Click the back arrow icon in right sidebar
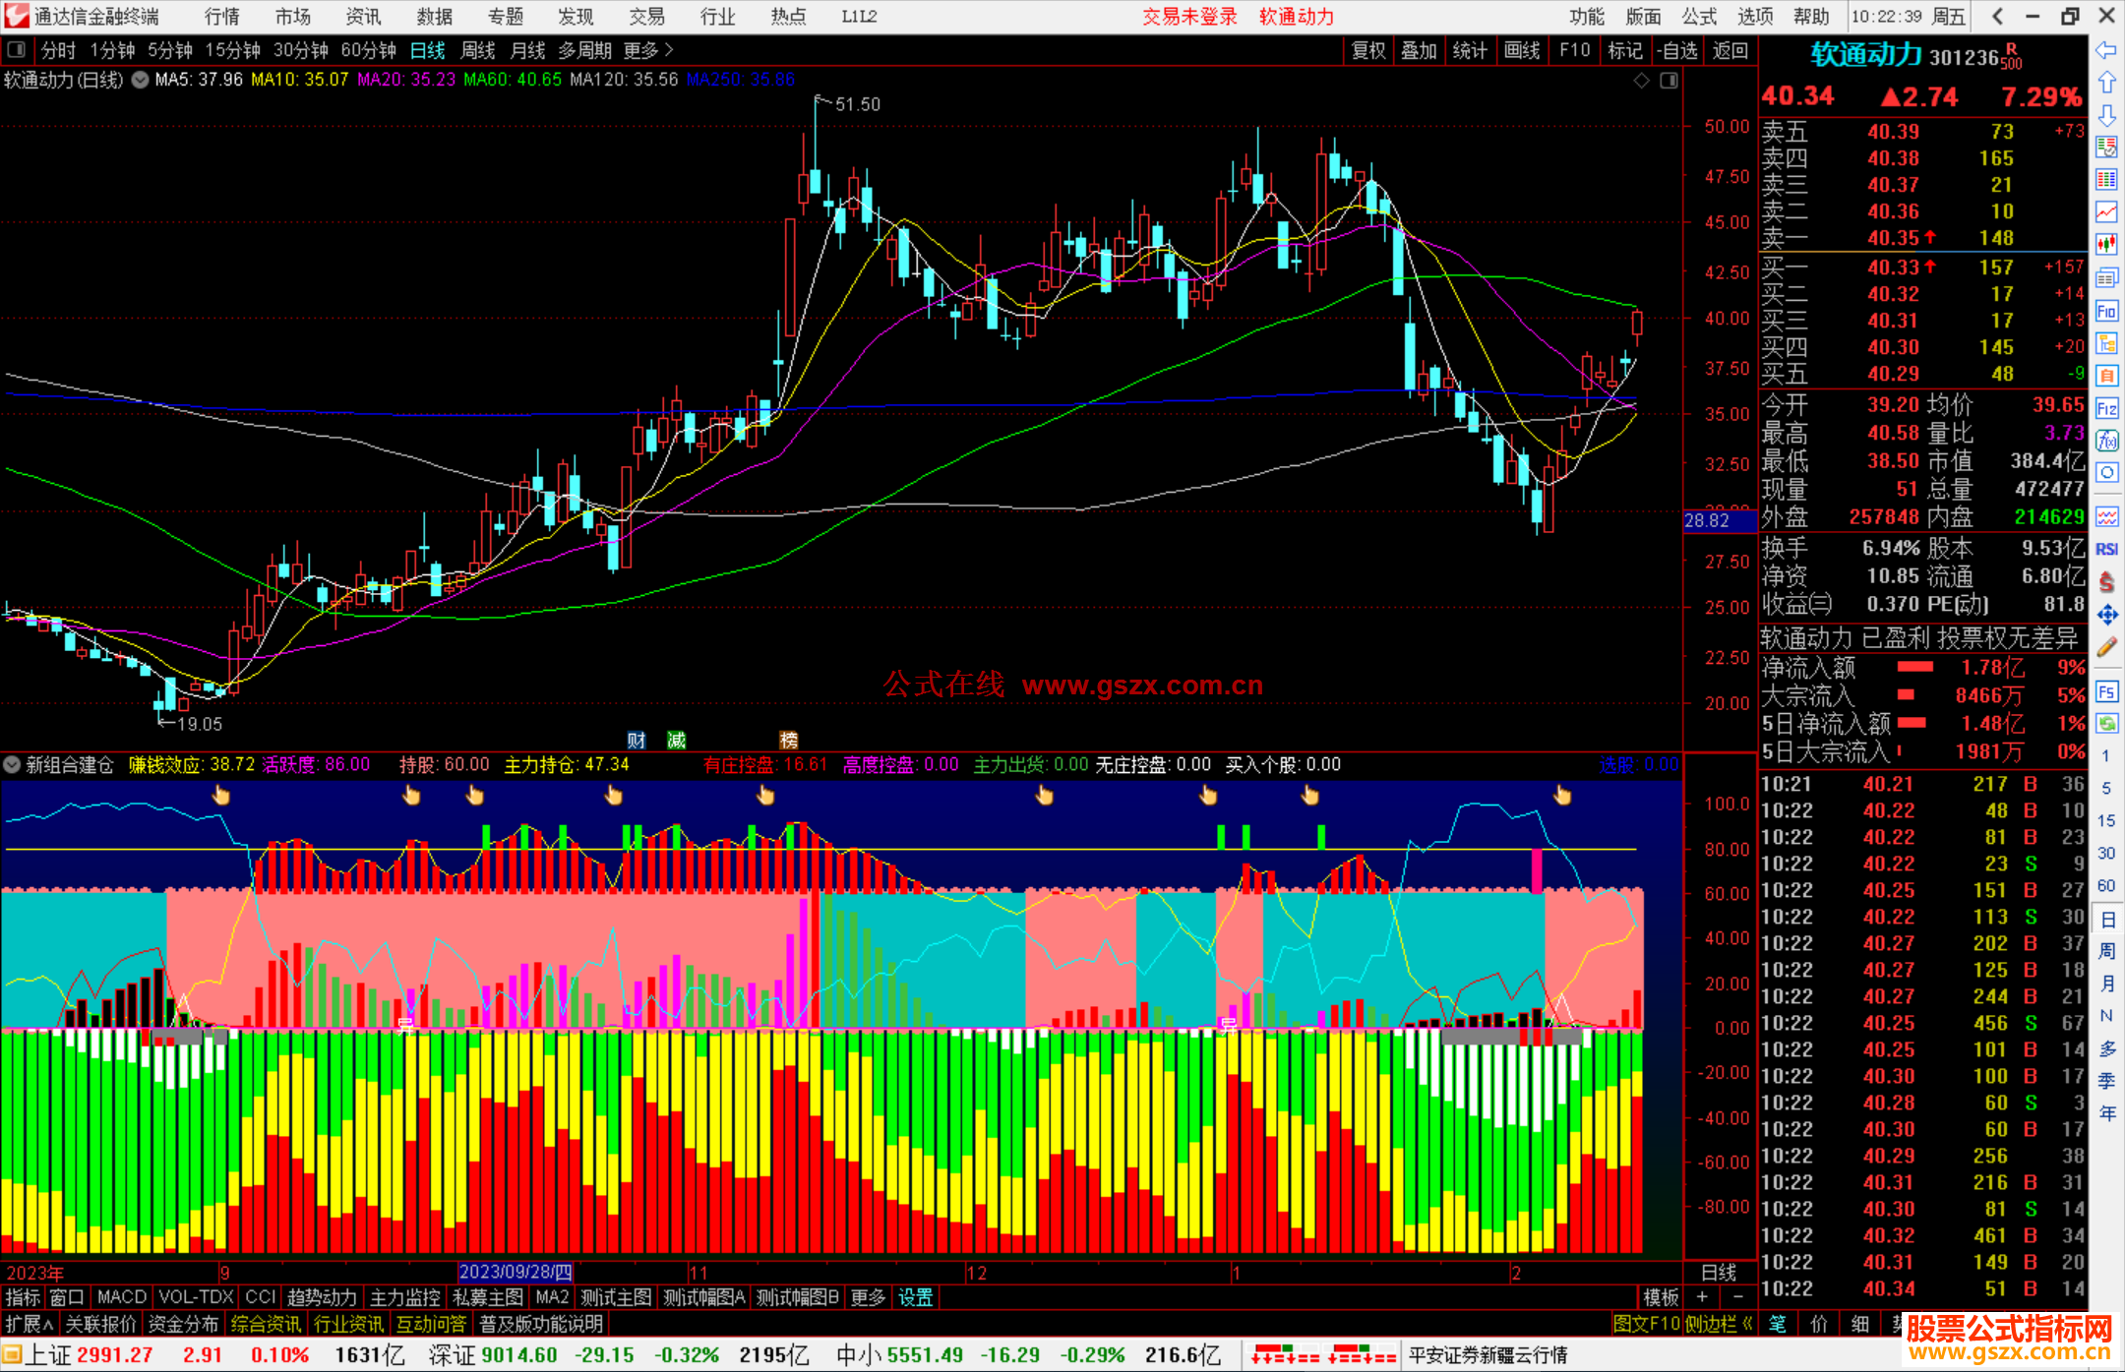 2106,50
